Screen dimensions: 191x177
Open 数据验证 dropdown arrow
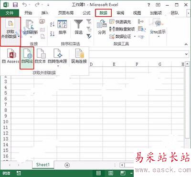click(135, 37)
